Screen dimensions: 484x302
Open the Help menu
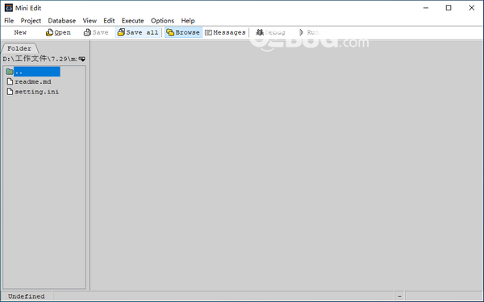pyautogui.click(x=188, y=21)
